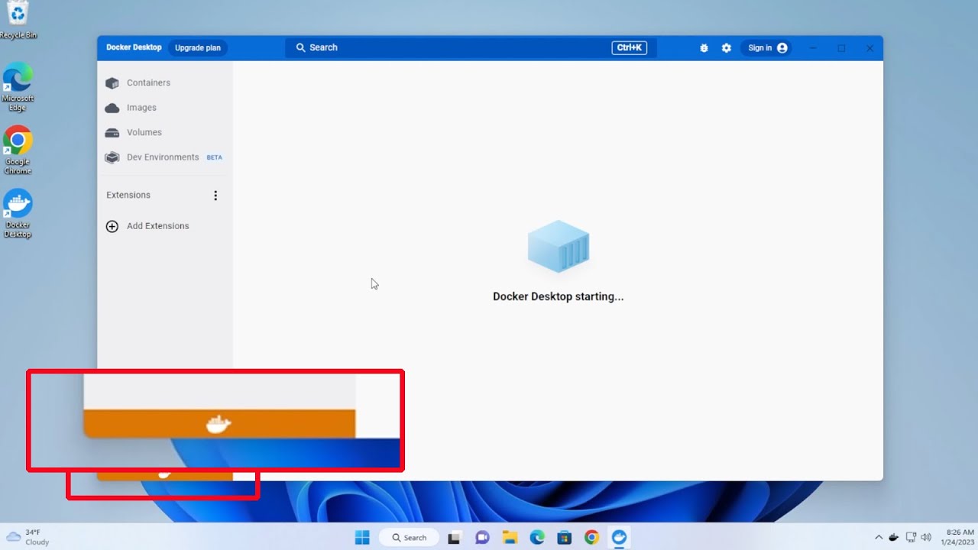The image size is (978, 550).
Task: Select the Recycle Bin desktop icon
Action: pos(18,20)
